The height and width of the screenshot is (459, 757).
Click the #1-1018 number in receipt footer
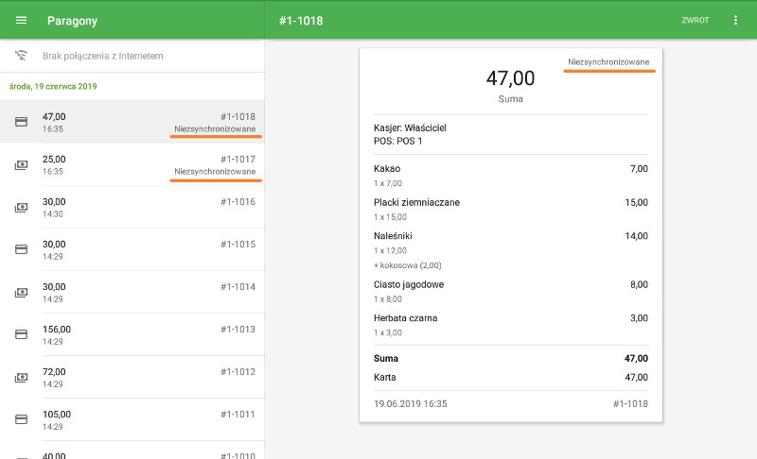pyautogui.click(x=630, y=403)
